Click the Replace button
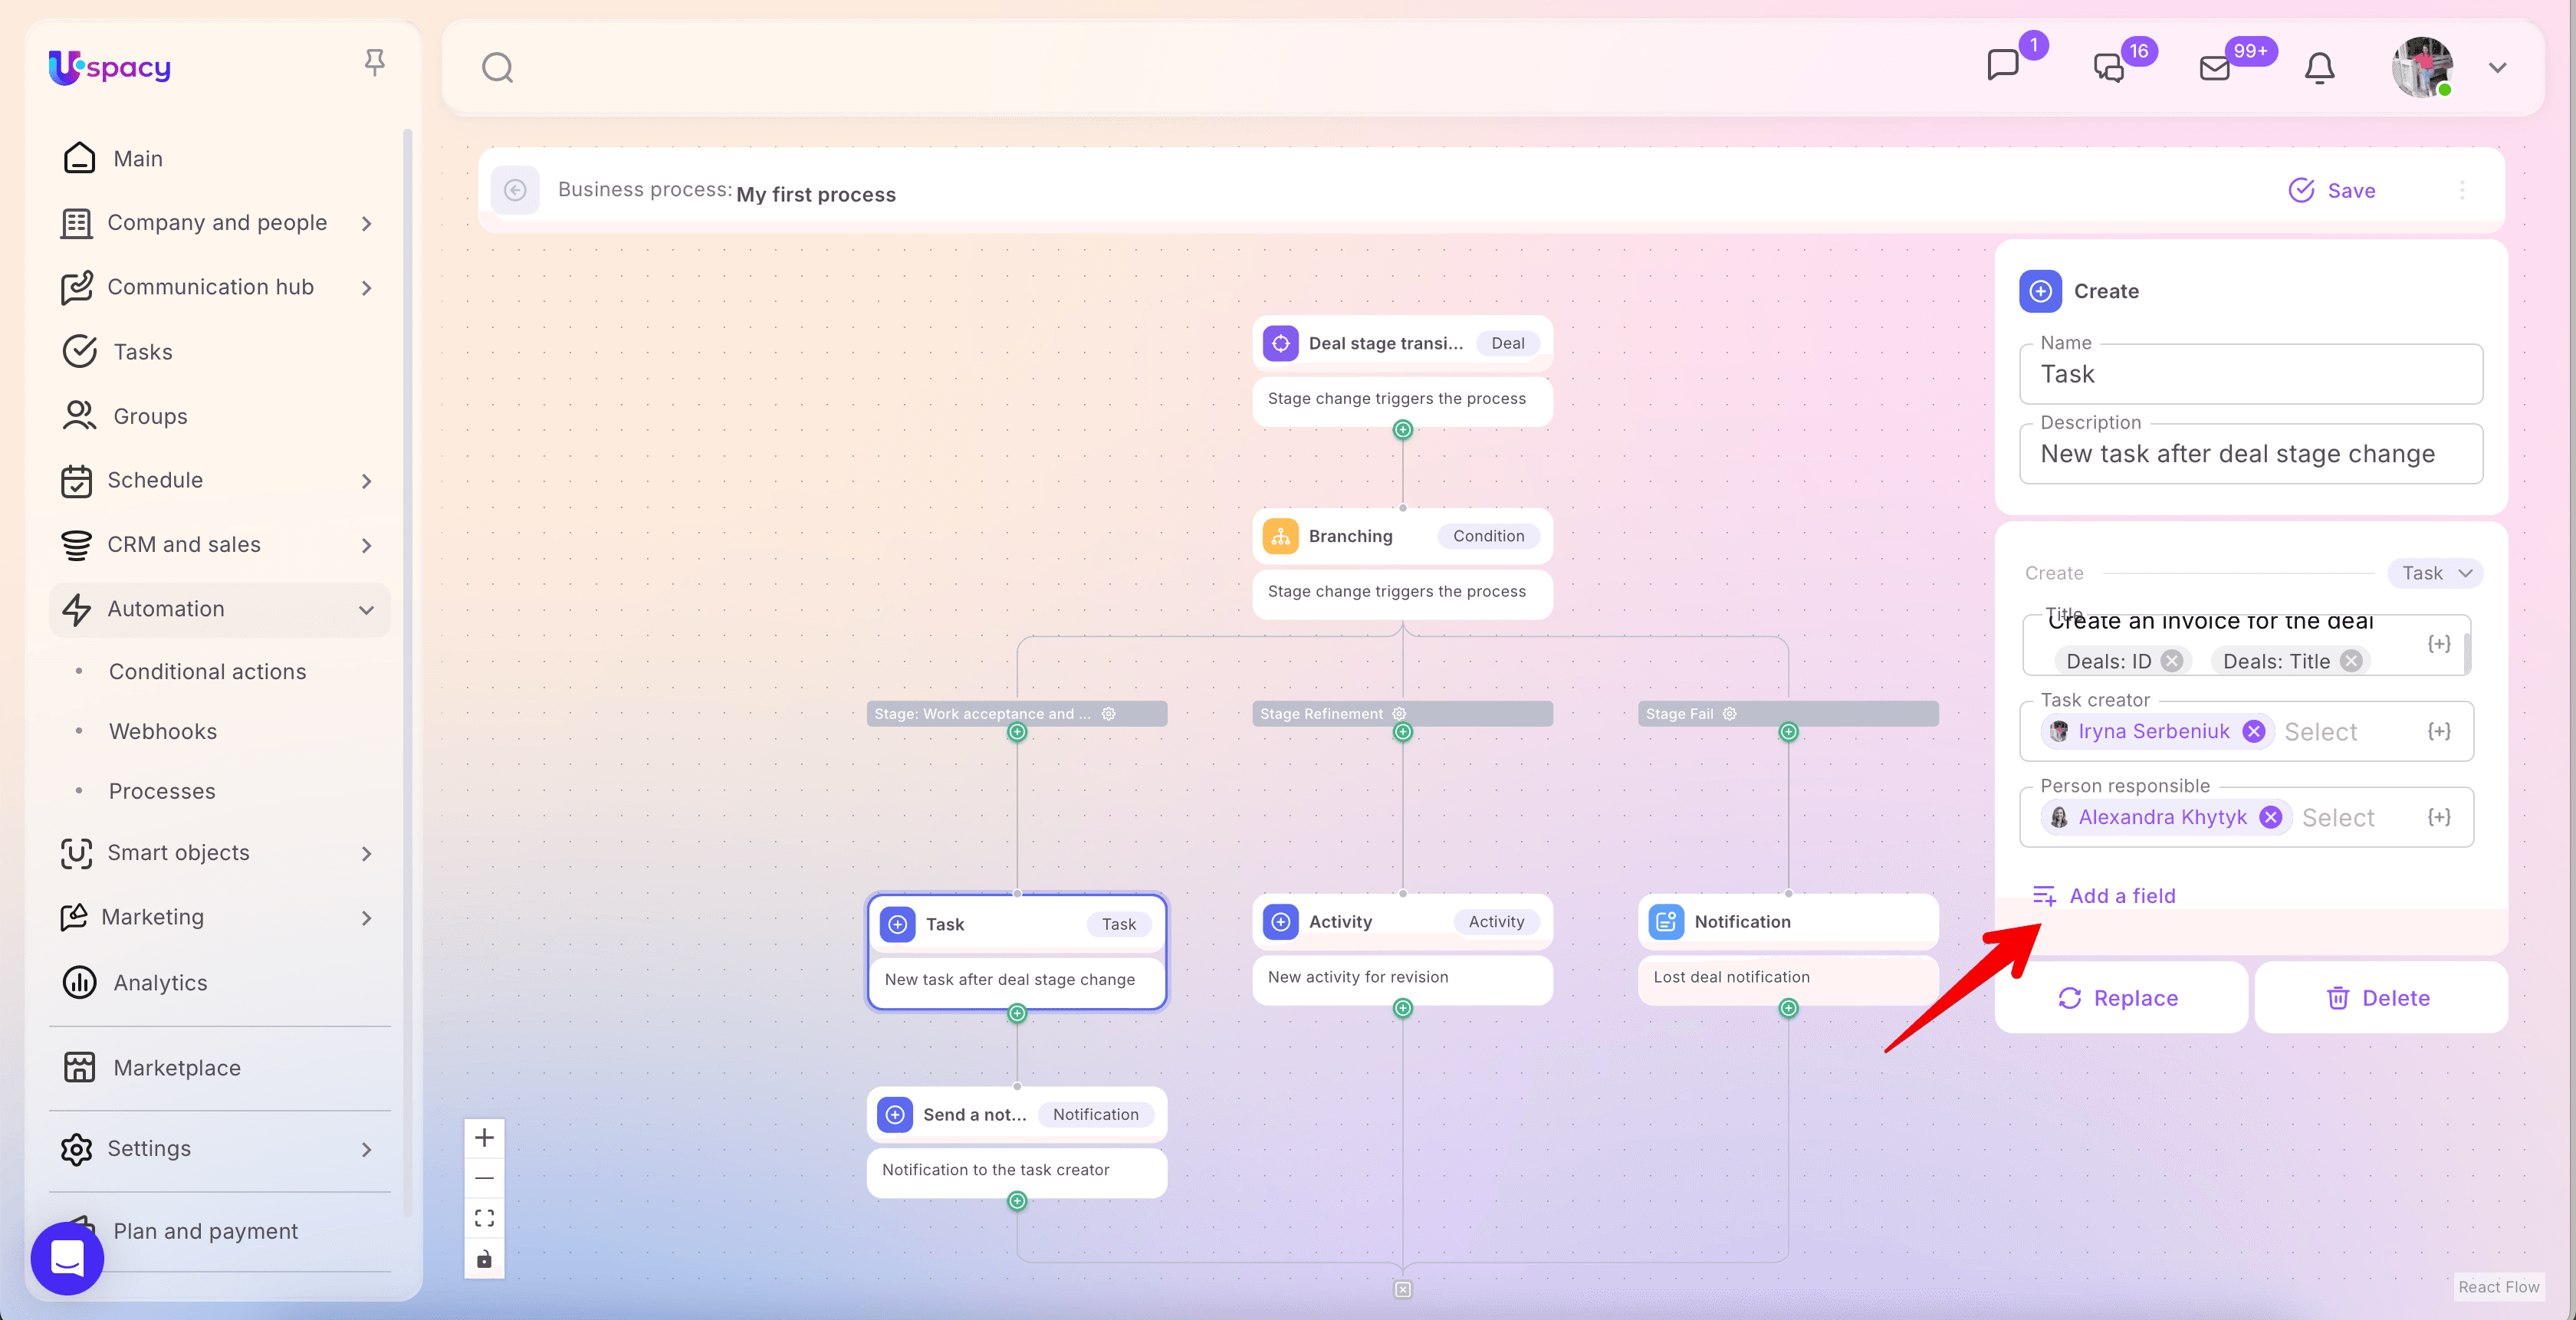Viewport: 2576px width, 1320px height. 2119,998
